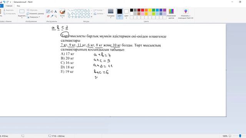
Task: Pick the pink color swatch
Action: (x=143, y=14)
